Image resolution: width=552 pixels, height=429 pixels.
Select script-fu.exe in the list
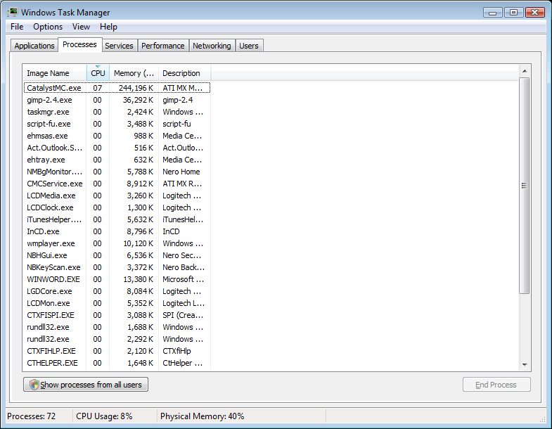(117, 124)
